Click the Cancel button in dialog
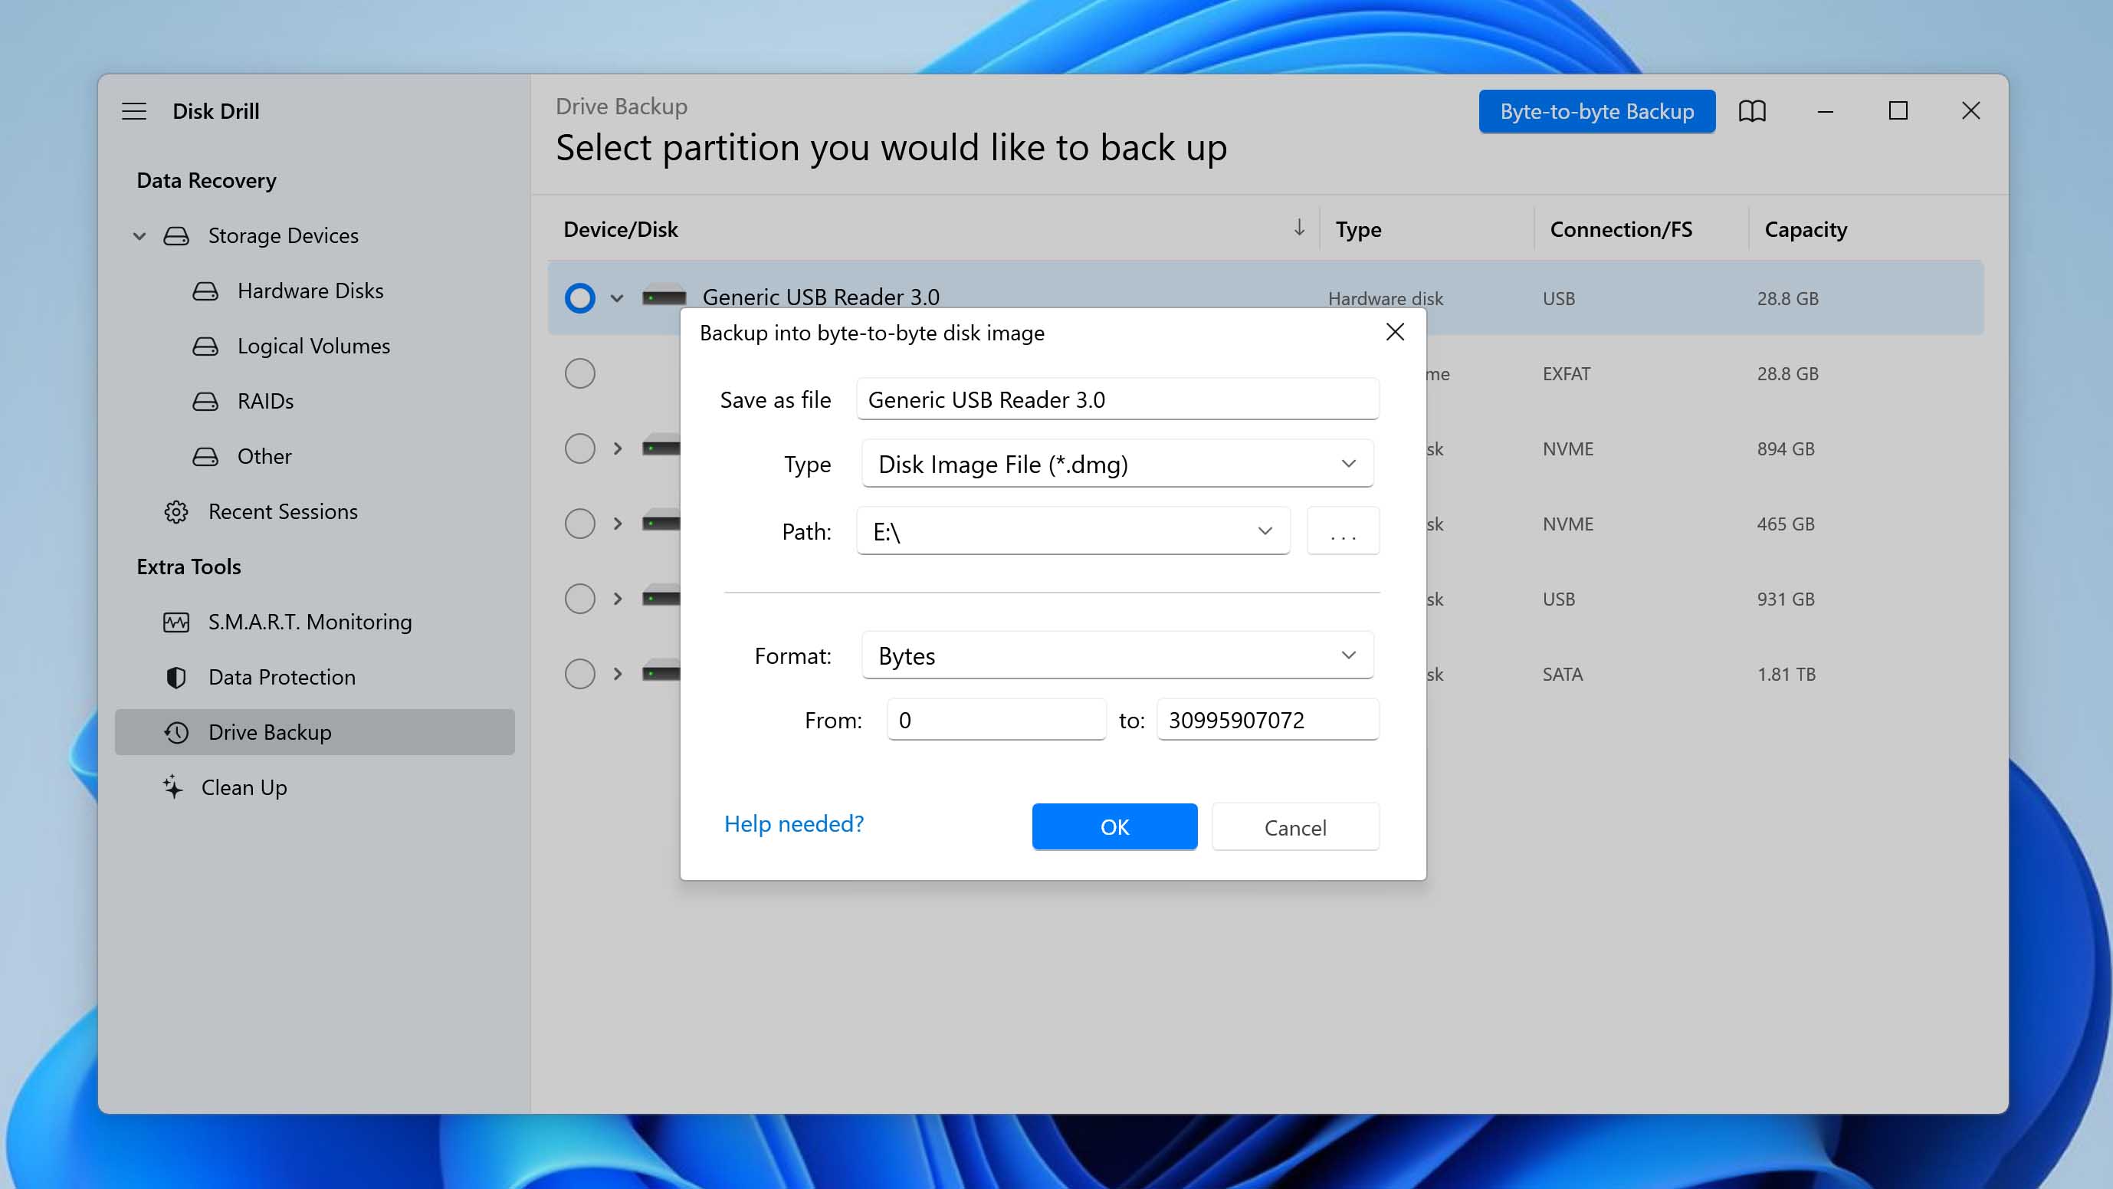The image size is (2113, 1189). [1294, 827]
